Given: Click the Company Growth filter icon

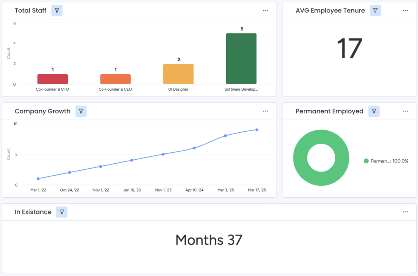Looking at the screenshot, I should coord(81,111).
